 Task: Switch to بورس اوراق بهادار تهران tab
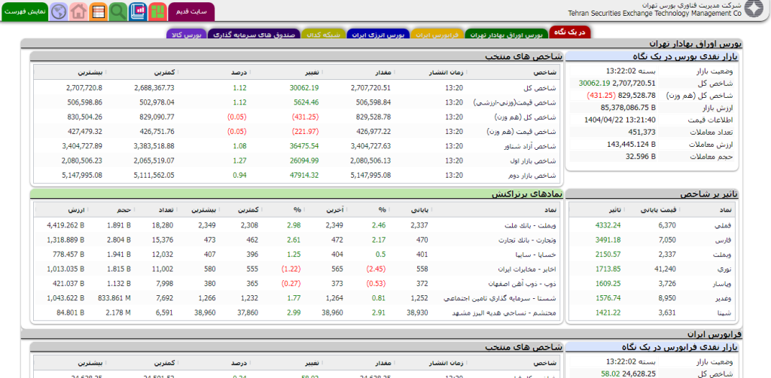507,35
